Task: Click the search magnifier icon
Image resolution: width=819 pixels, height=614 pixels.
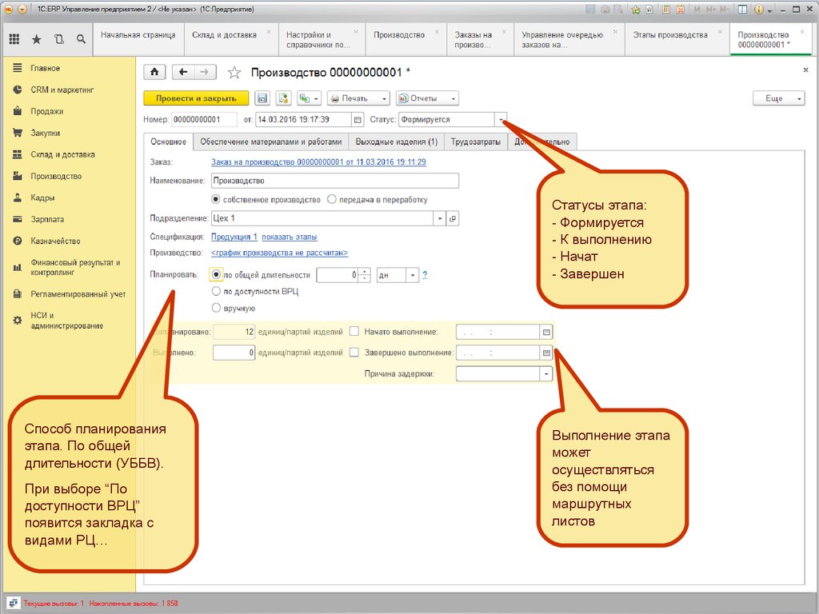Action: pos(81,38)
